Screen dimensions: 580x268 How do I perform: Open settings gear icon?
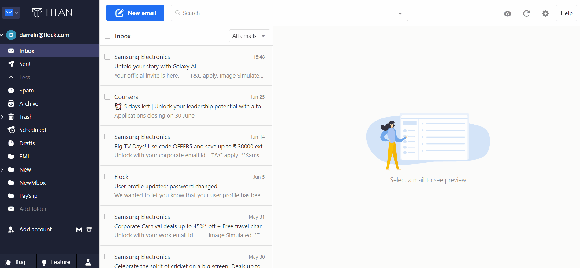[545, 13]
